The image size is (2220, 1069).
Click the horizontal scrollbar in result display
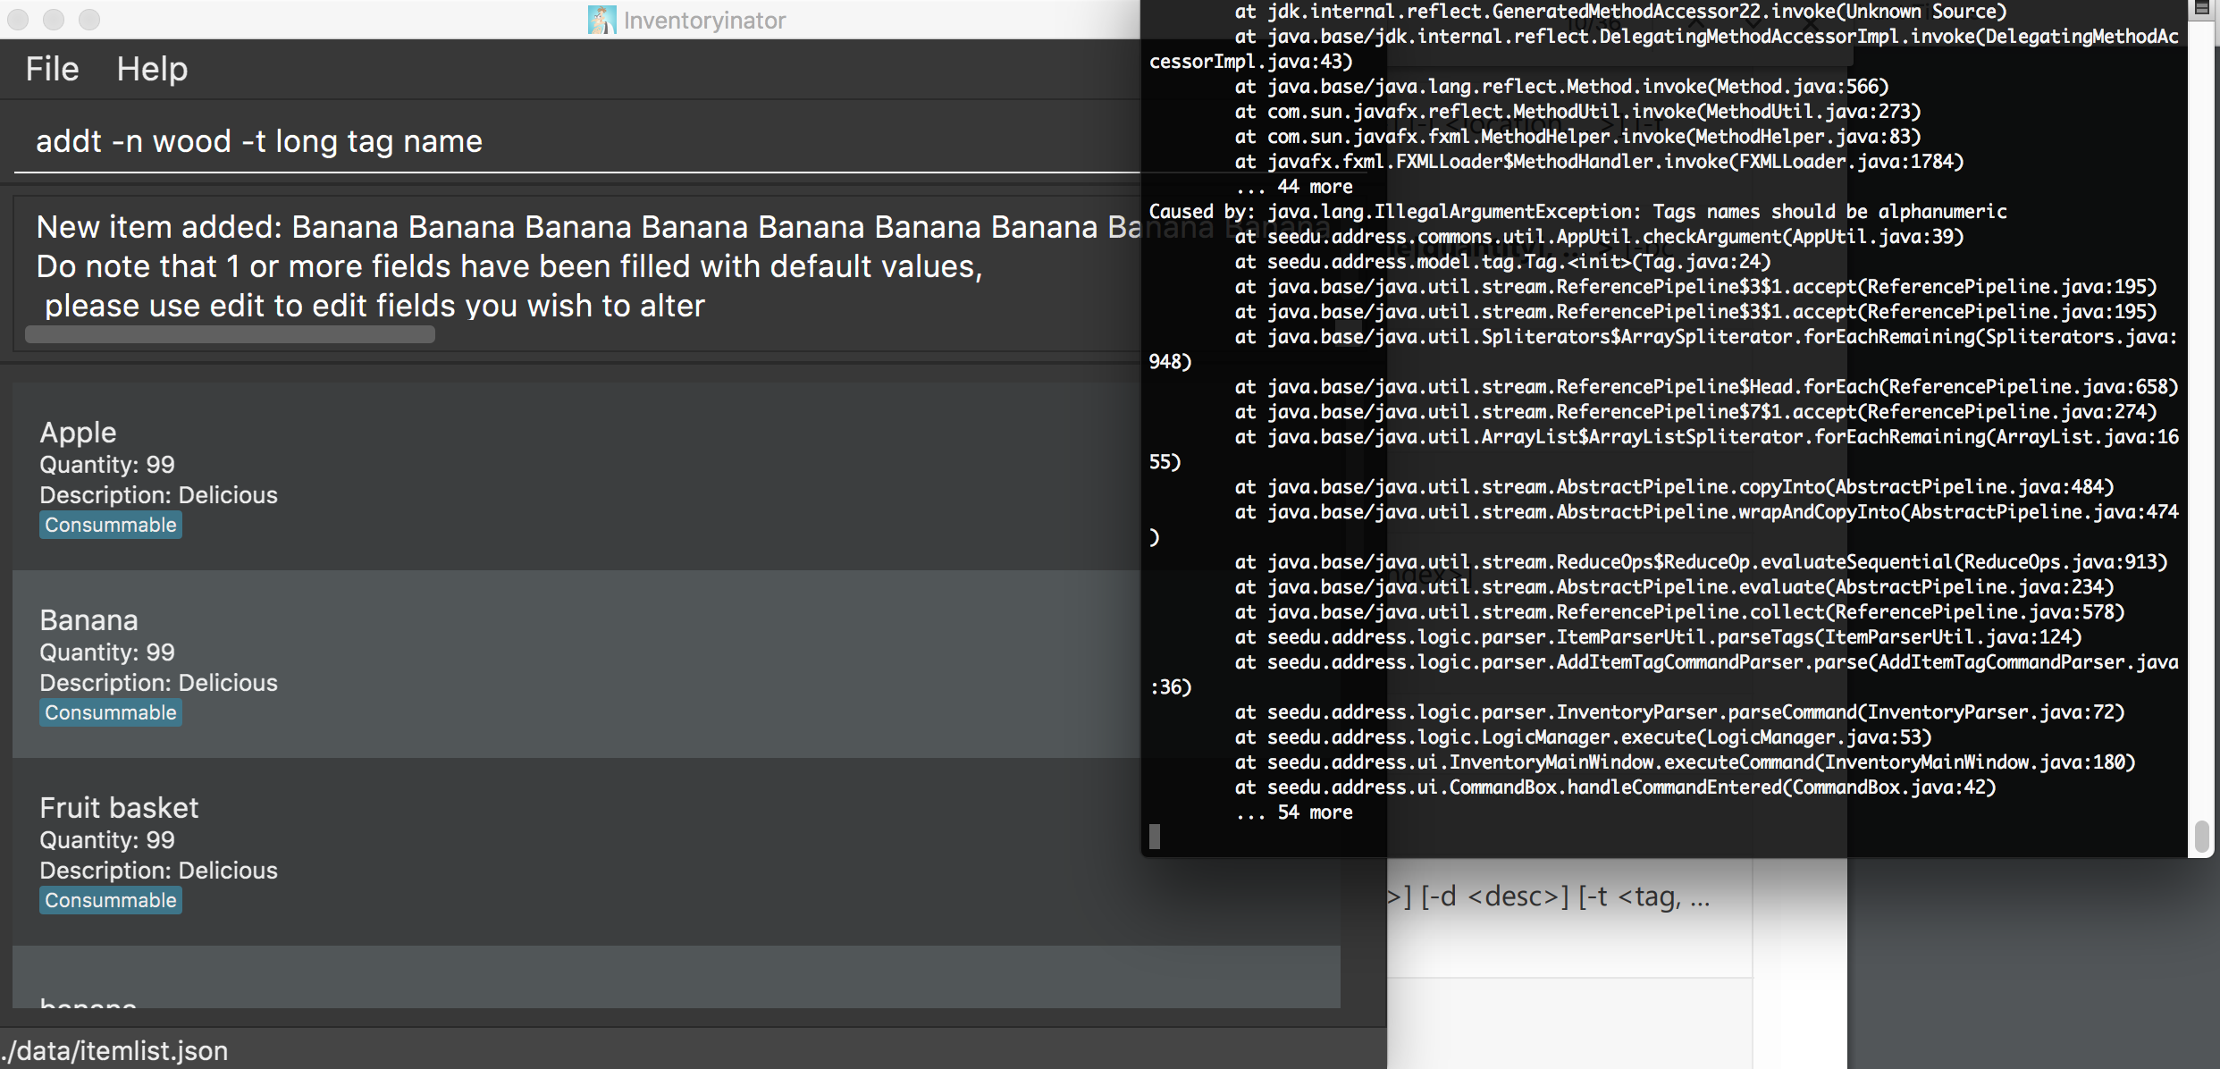230,335
